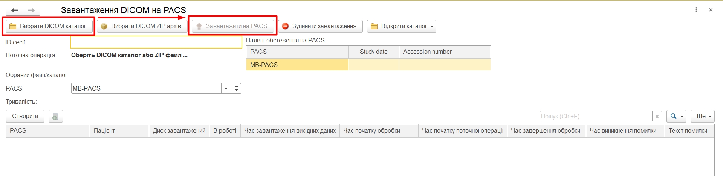Open the PACS combo box dropdown arrow

click(x=226, y=89)
